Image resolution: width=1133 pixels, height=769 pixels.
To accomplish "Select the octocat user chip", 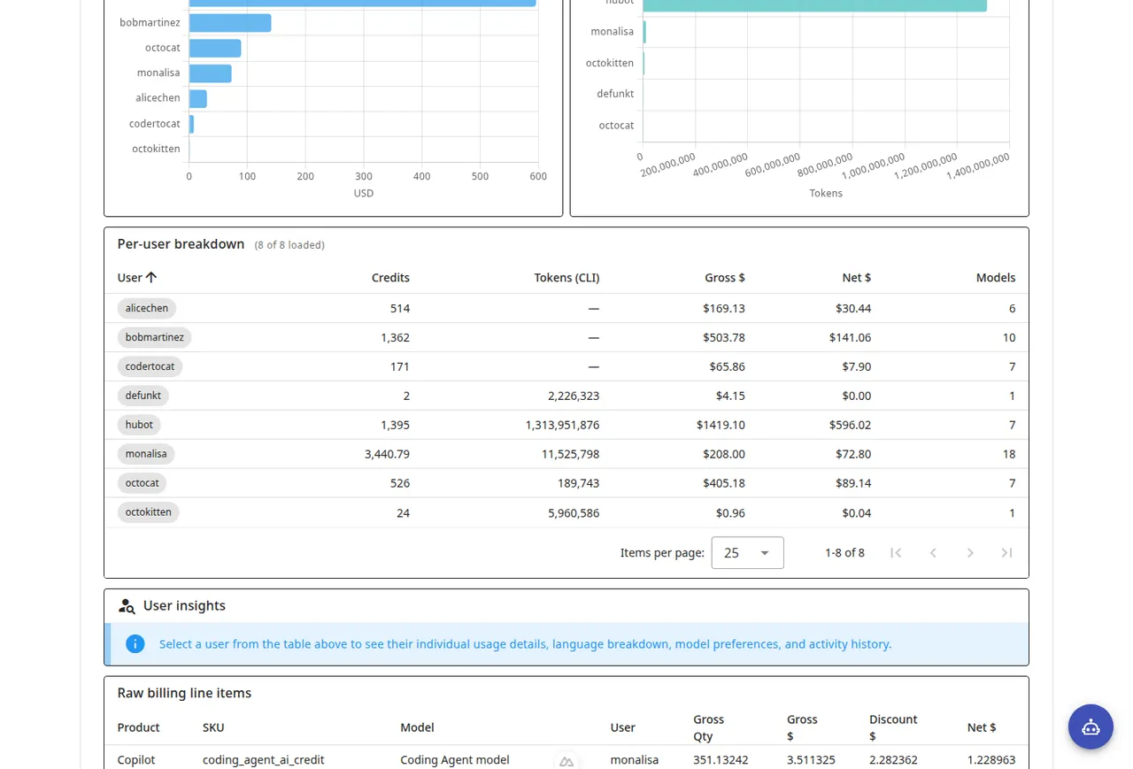I will tap(142, 483).
